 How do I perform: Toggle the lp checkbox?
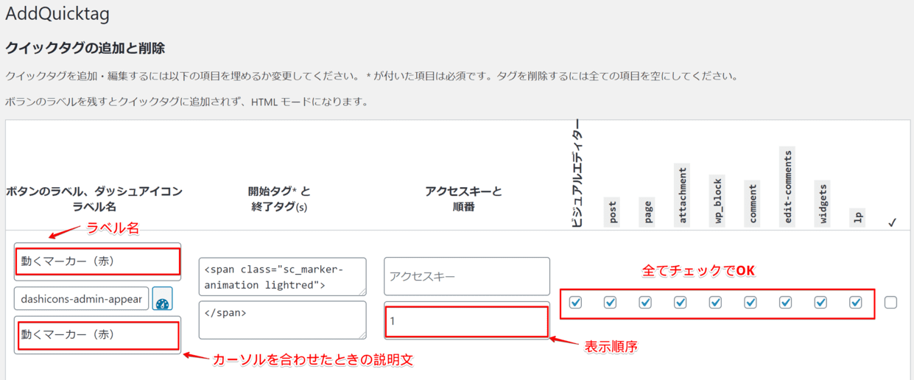pyautogui.click(x=856, y=302)
